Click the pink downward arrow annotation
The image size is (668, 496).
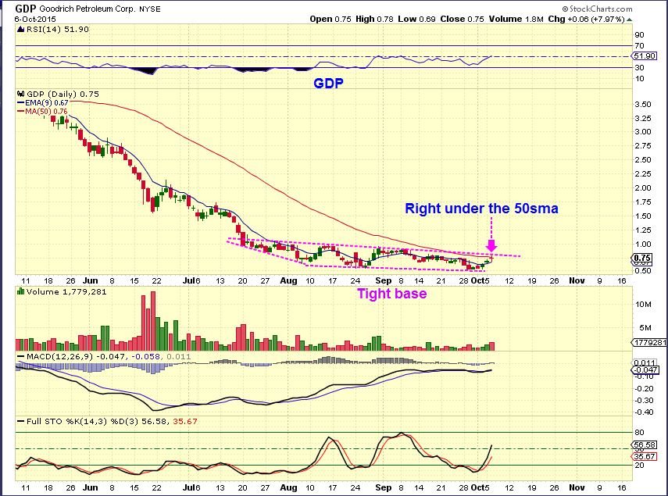pos(492,244)
